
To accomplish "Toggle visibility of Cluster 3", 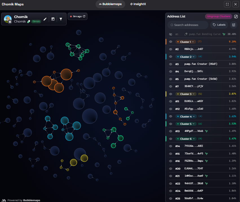I will (x=171, y=94).
